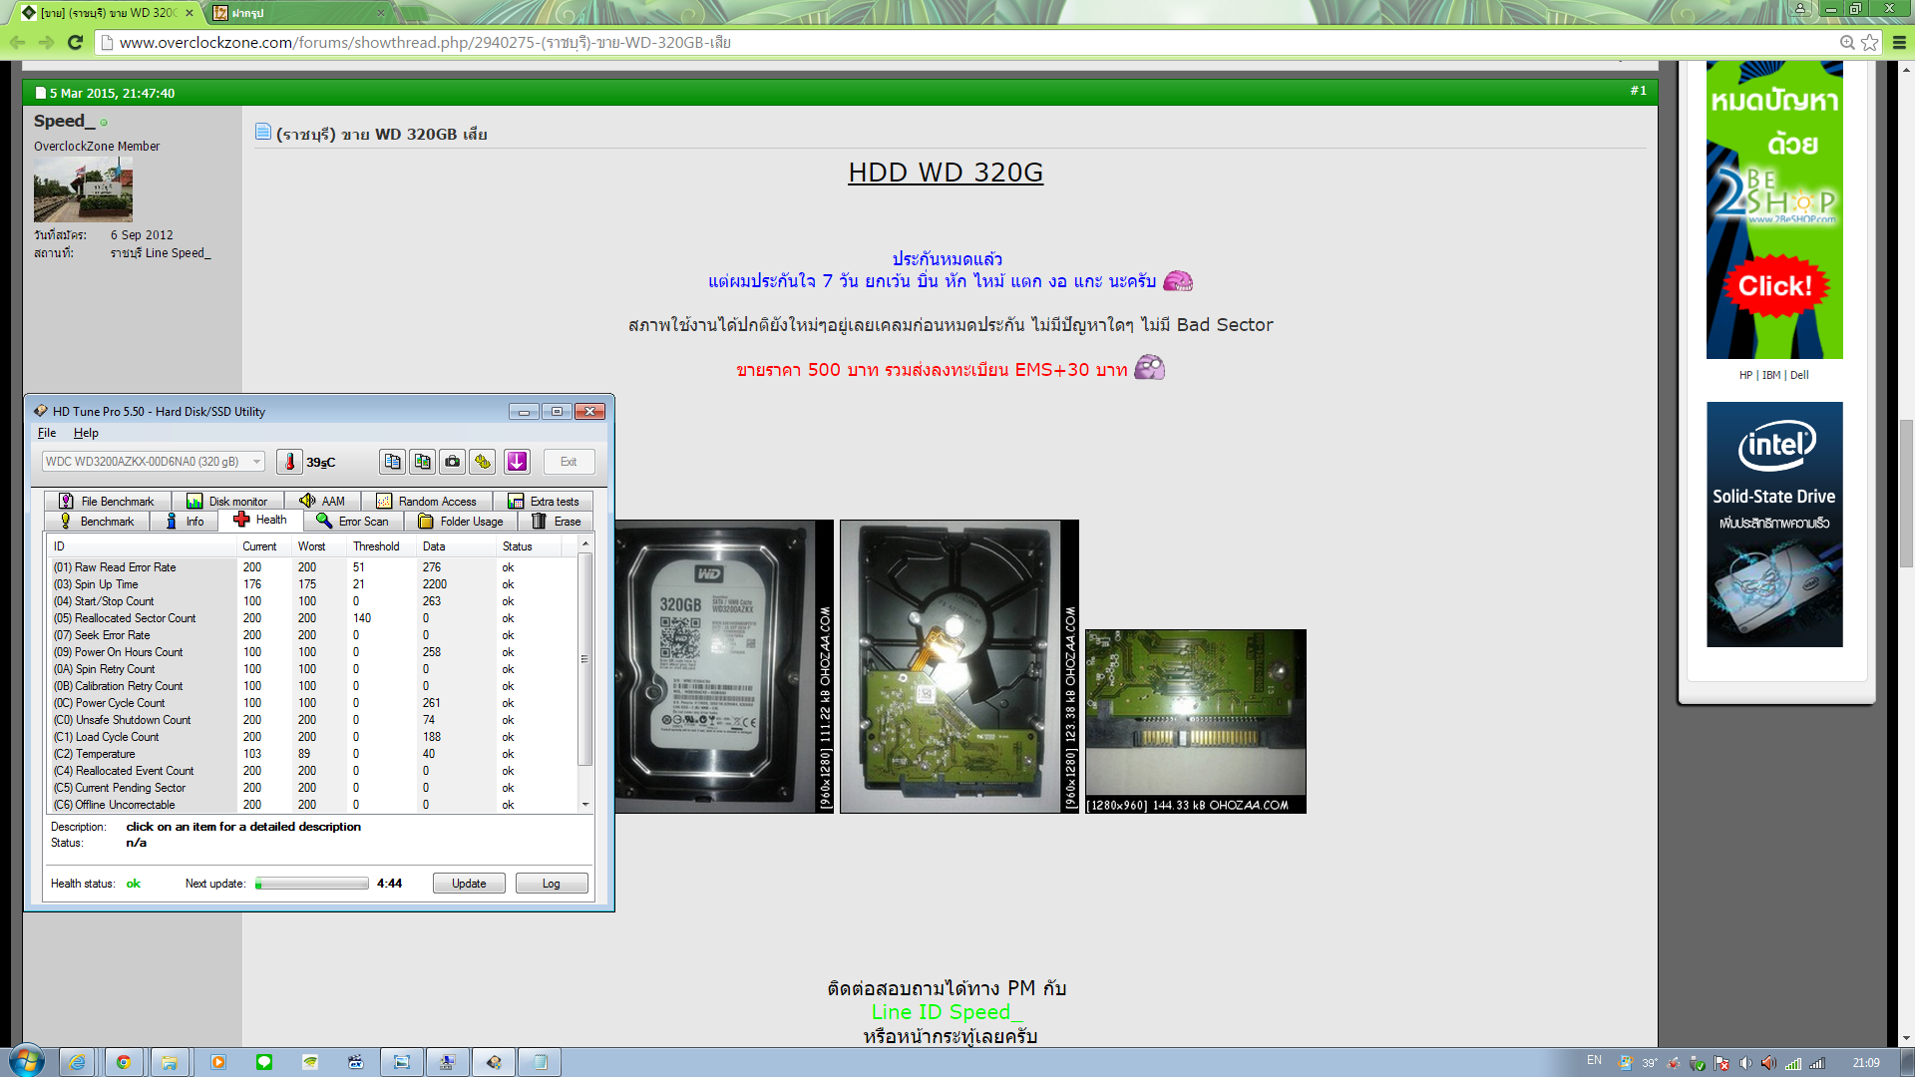Bookmark this page with the star icon
Viewport: 1915px width, 1077px height.
click(1870, 42)
